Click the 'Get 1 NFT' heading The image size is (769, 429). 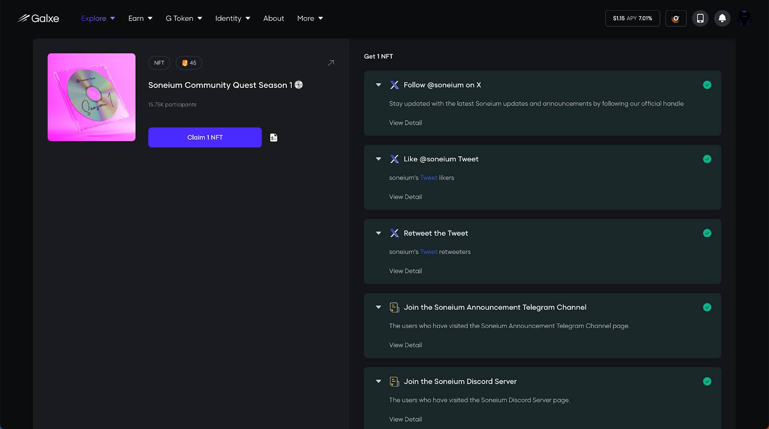point(378,56)
